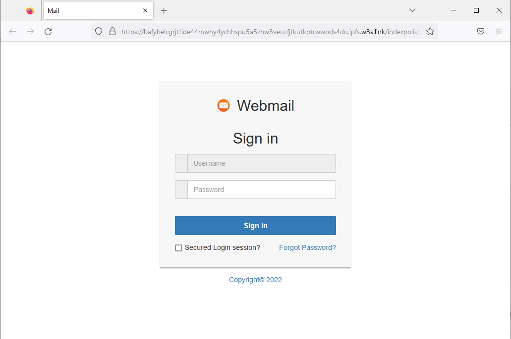Open the Firefox hamburger menu

pyautogui.click(x=499, y=31)
